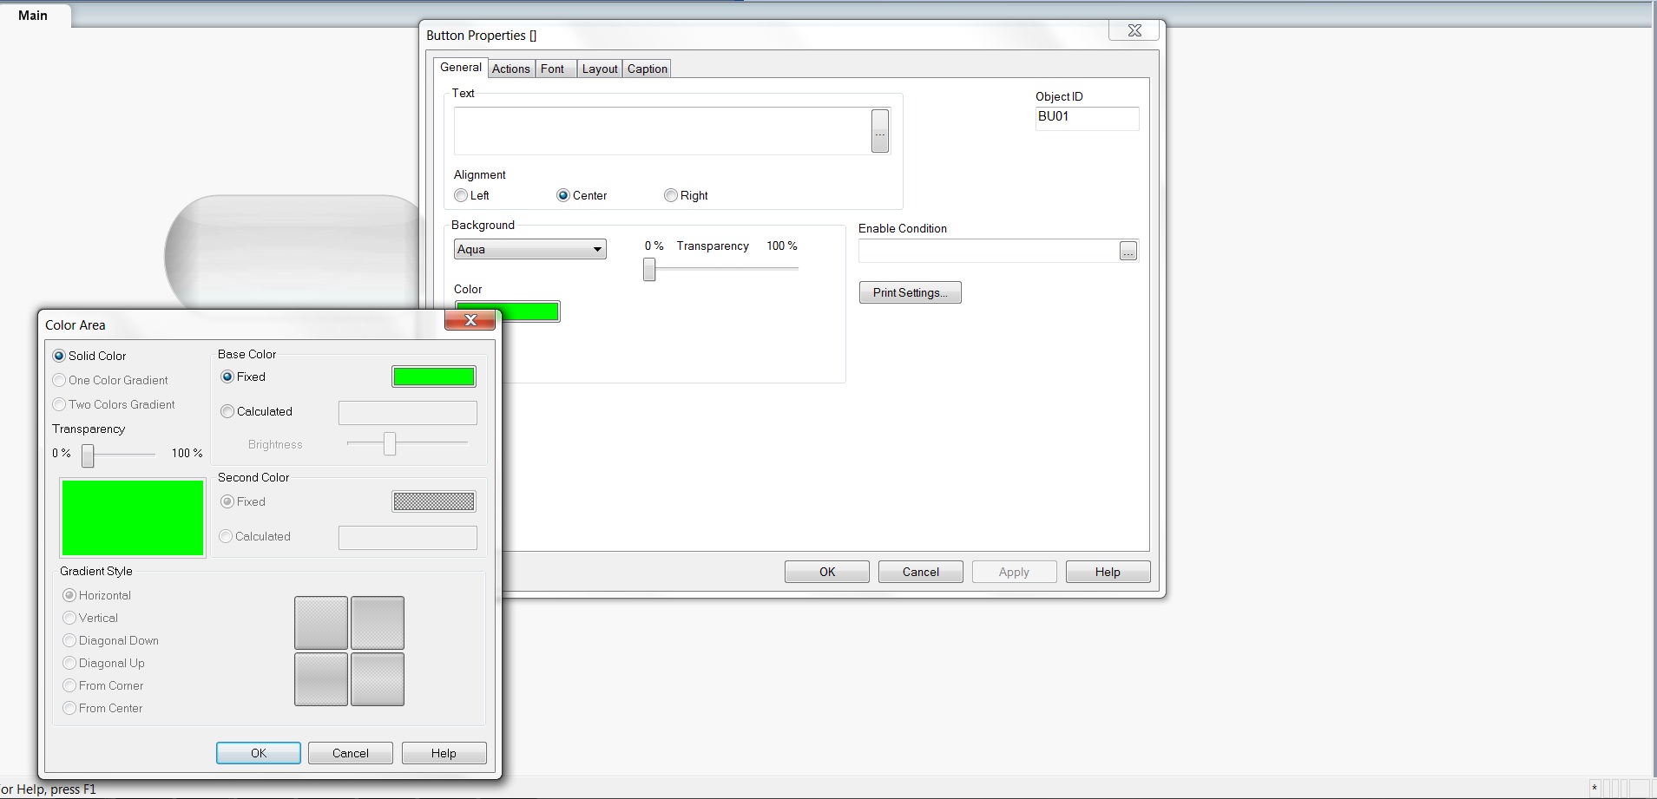Set text alignment to Center

click(x=582, y=195)
